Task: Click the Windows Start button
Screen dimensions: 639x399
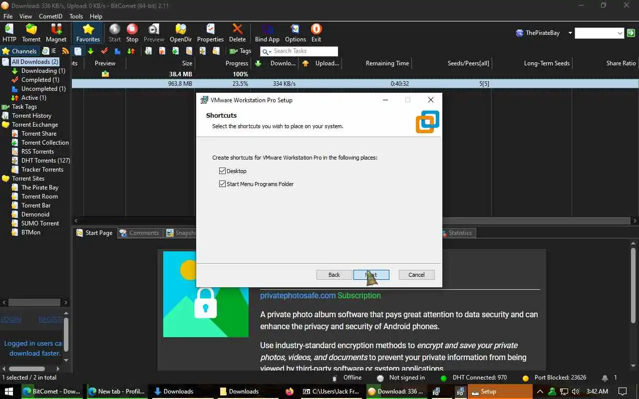Action: coord(9,392)
